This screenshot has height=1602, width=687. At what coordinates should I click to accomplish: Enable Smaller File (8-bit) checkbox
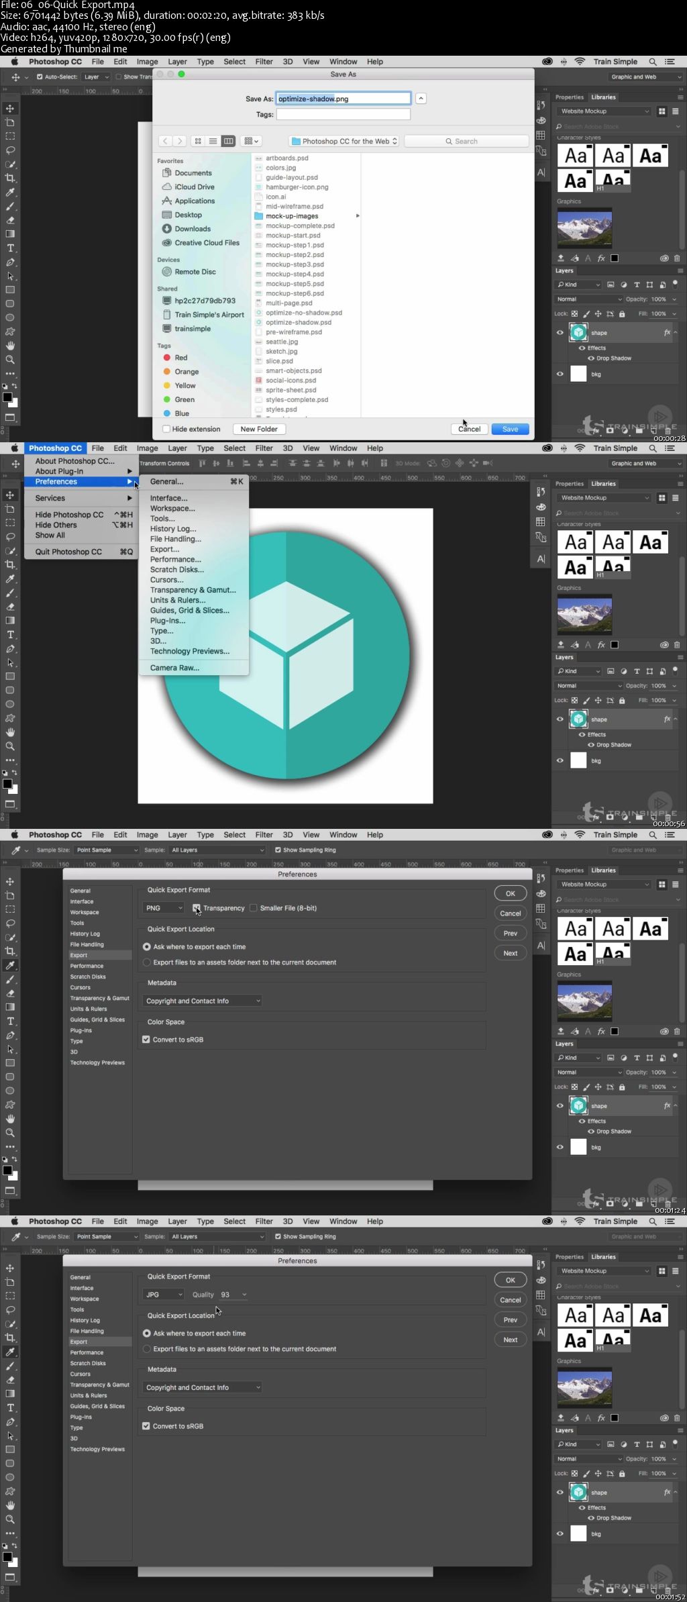[253, 908]
